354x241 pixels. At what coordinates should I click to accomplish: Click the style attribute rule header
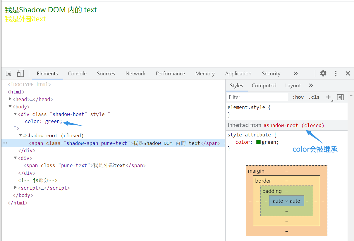252,135
